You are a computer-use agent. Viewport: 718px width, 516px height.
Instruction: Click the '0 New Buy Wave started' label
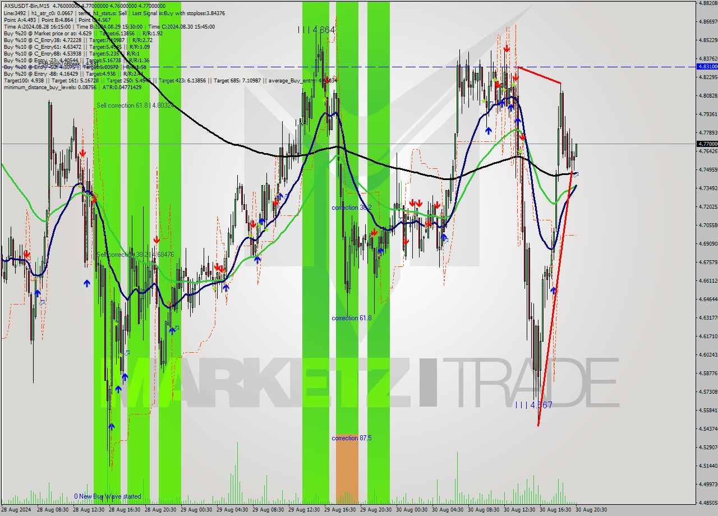pyautogui.click(x=108, y=496)
